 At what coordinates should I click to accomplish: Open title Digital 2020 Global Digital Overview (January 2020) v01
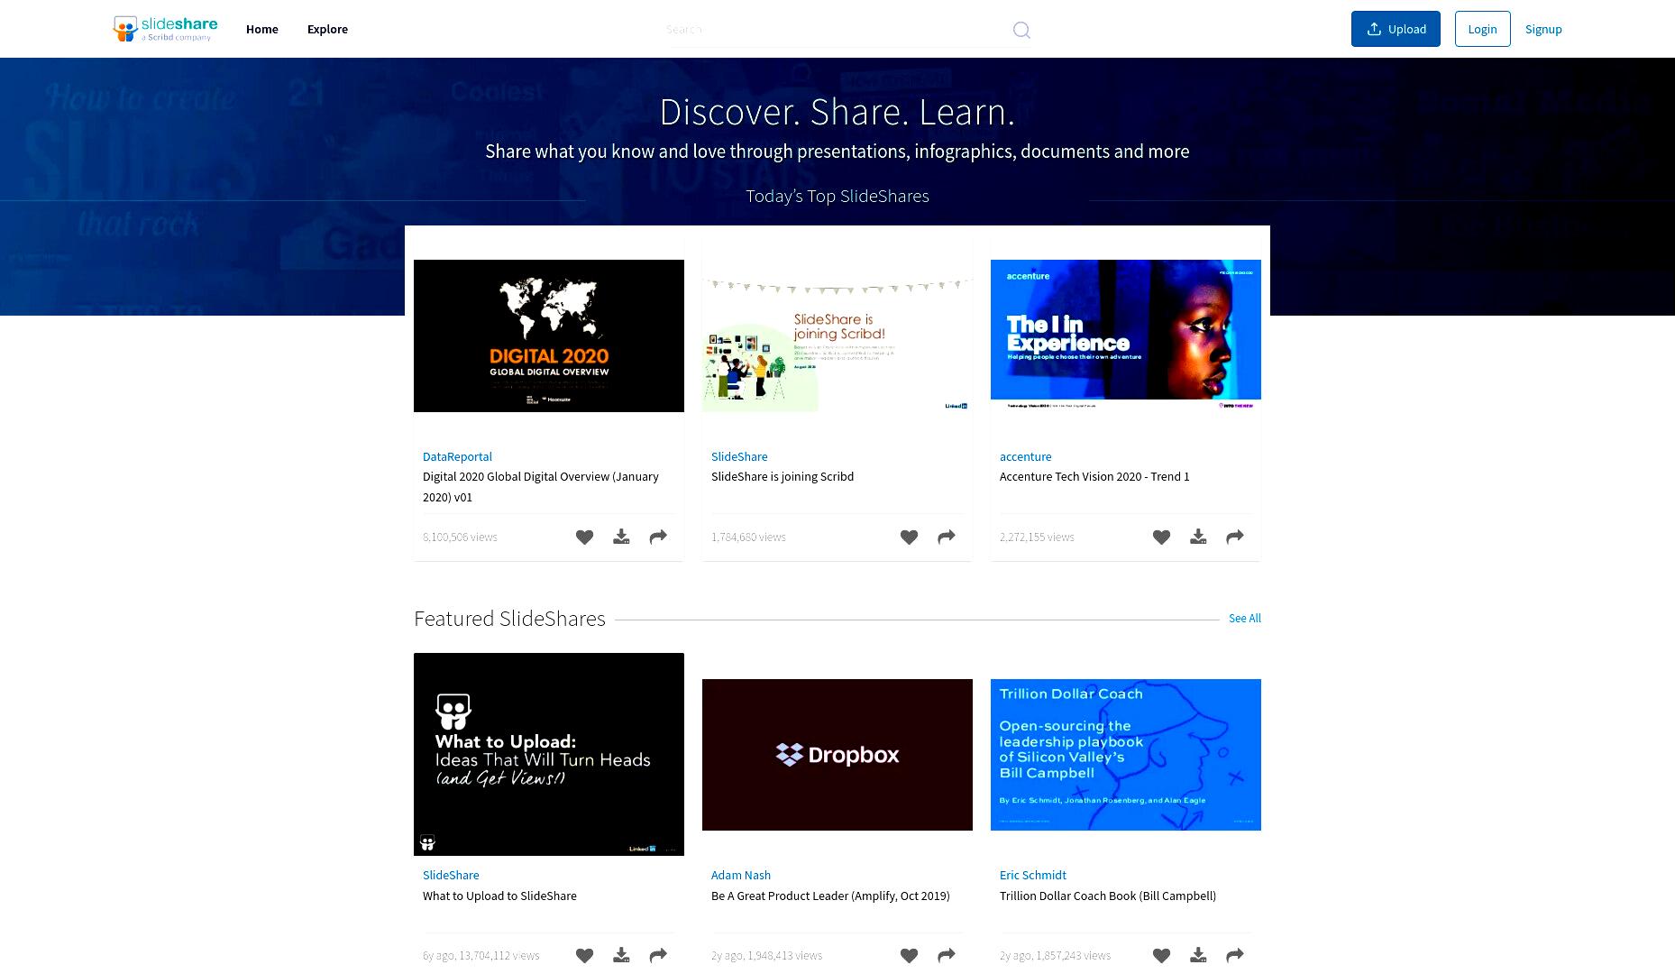click(541, 487)
